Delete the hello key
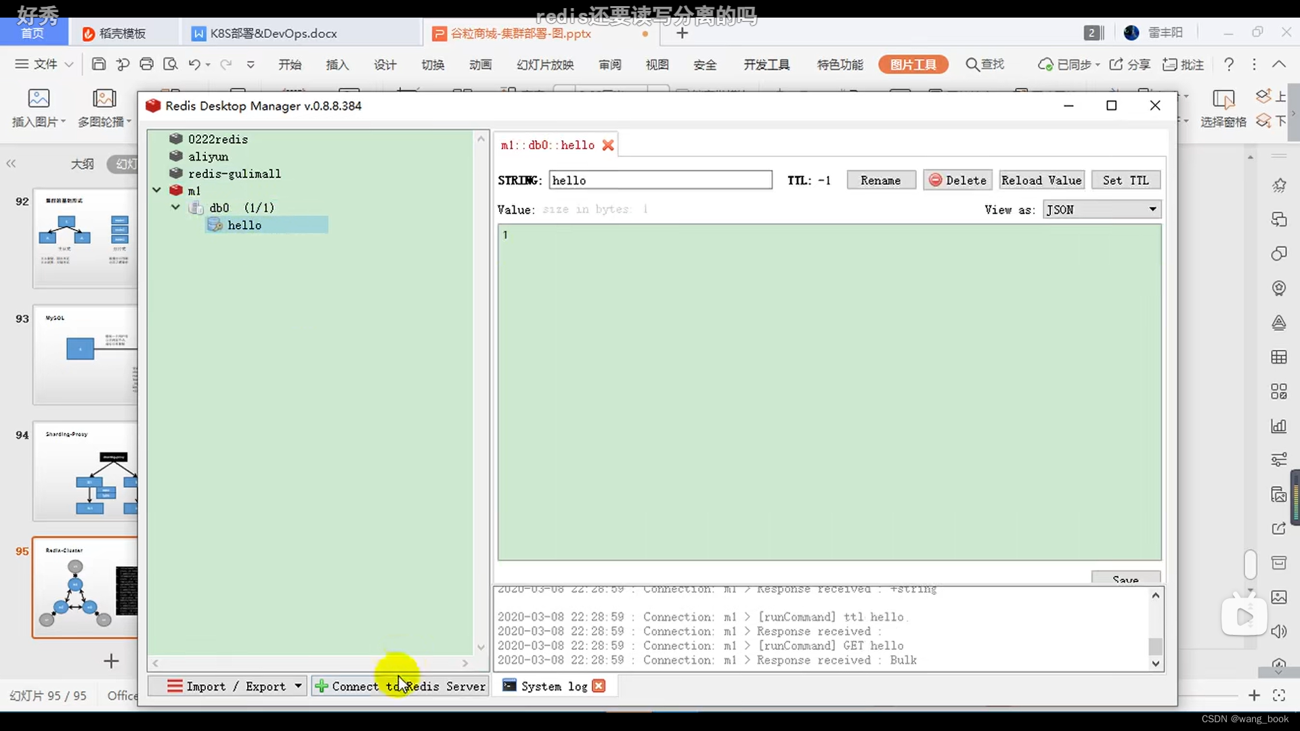The image size is (1300, 731). click(957, 180)
